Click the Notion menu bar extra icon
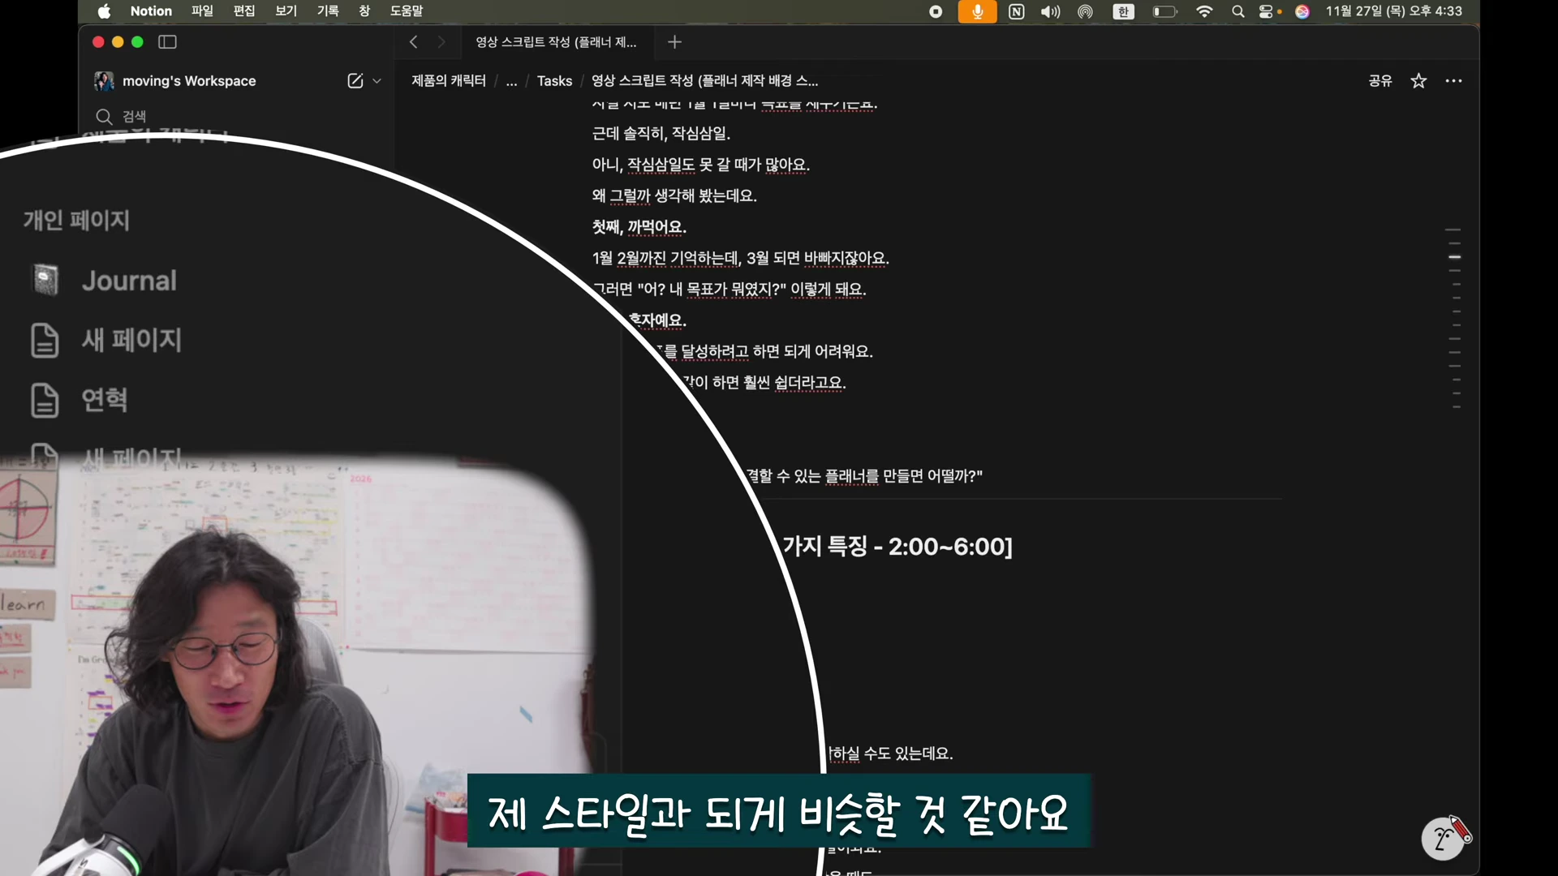Image resolution: width=1558 pixels, height=876 pixels. [1017, 11]
